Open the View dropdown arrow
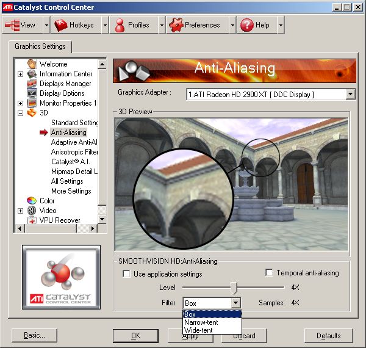Image resolution: width=366 pixels, height=348 pixels. (x=46, y=25)
